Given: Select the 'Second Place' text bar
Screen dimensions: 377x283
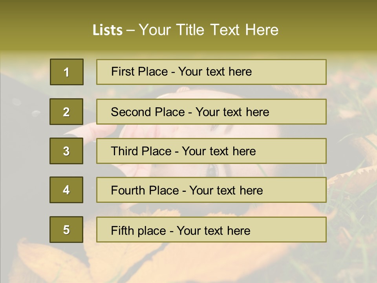Looking at the screenshot, I should 211,112.
